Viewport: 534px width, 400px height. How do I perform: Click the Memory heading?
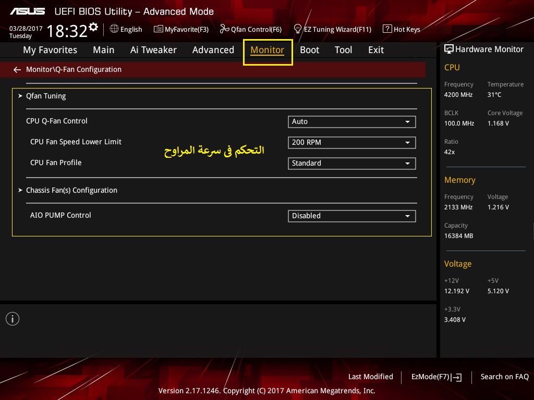coord(460,180)
